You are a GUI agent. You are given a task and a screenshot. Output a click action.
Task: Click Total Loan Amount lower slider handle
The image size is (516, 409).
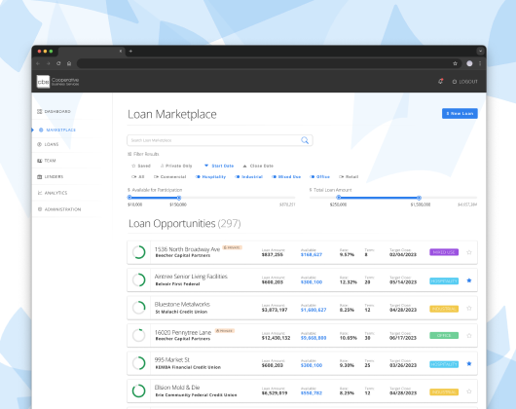339,198
